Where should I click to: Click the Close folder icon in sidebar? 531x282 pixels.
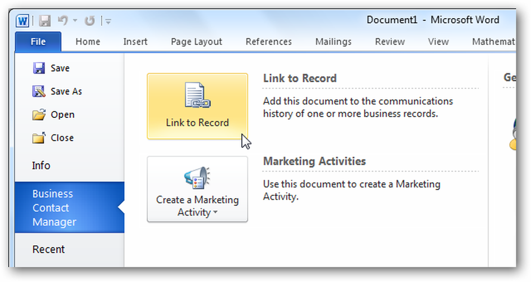click(x=39, y=138)
